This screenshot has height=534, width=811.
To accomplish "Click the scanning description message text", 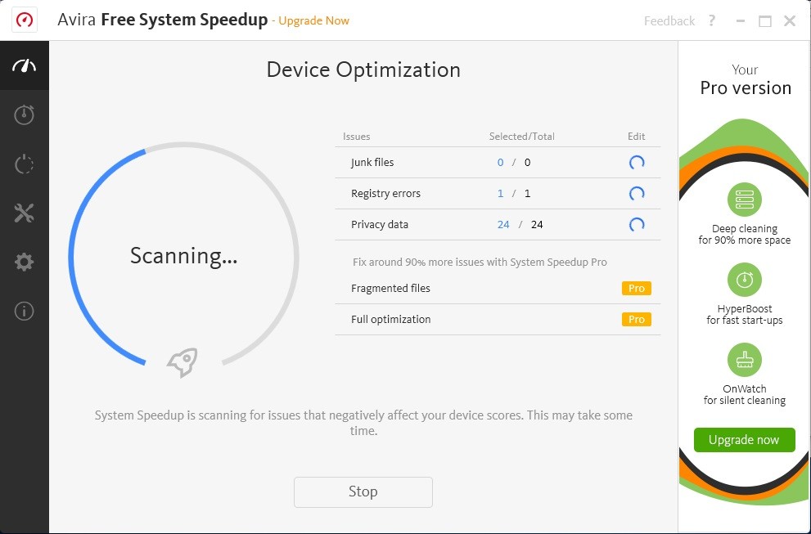I will (363, 423).
